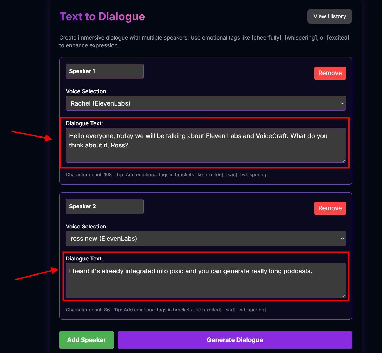Remove Speaker 2 from the dialogue
382x353 pixels.
[x=330, y=208]
